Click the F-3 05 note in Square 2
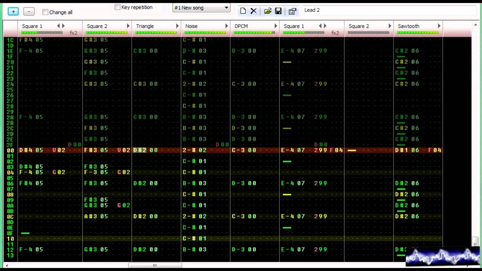482x271 pixels. [x=96, y=172]
